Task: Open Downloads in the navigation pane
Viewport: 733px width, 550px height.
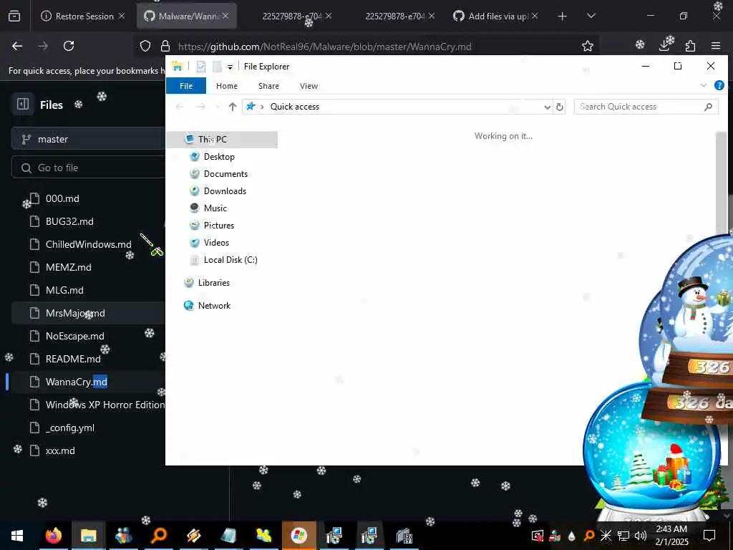Action: click(224, 190)
